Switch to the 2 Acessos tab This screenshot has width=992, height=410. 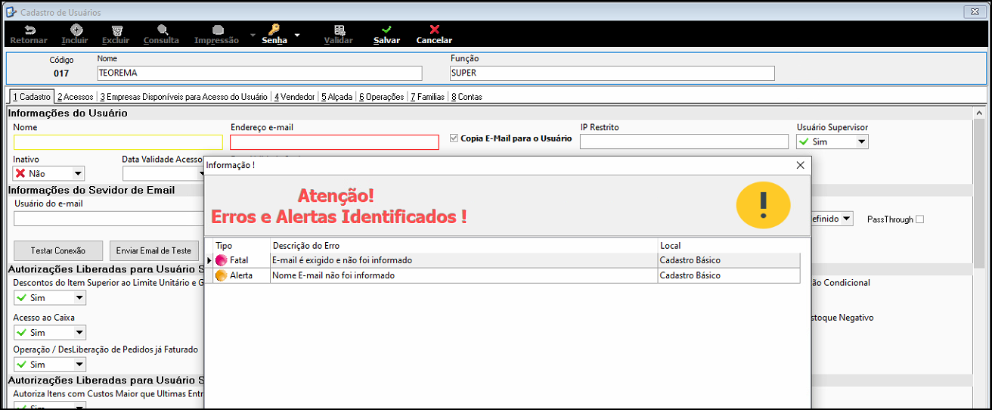pyautogui.click(x=75, y=97)
